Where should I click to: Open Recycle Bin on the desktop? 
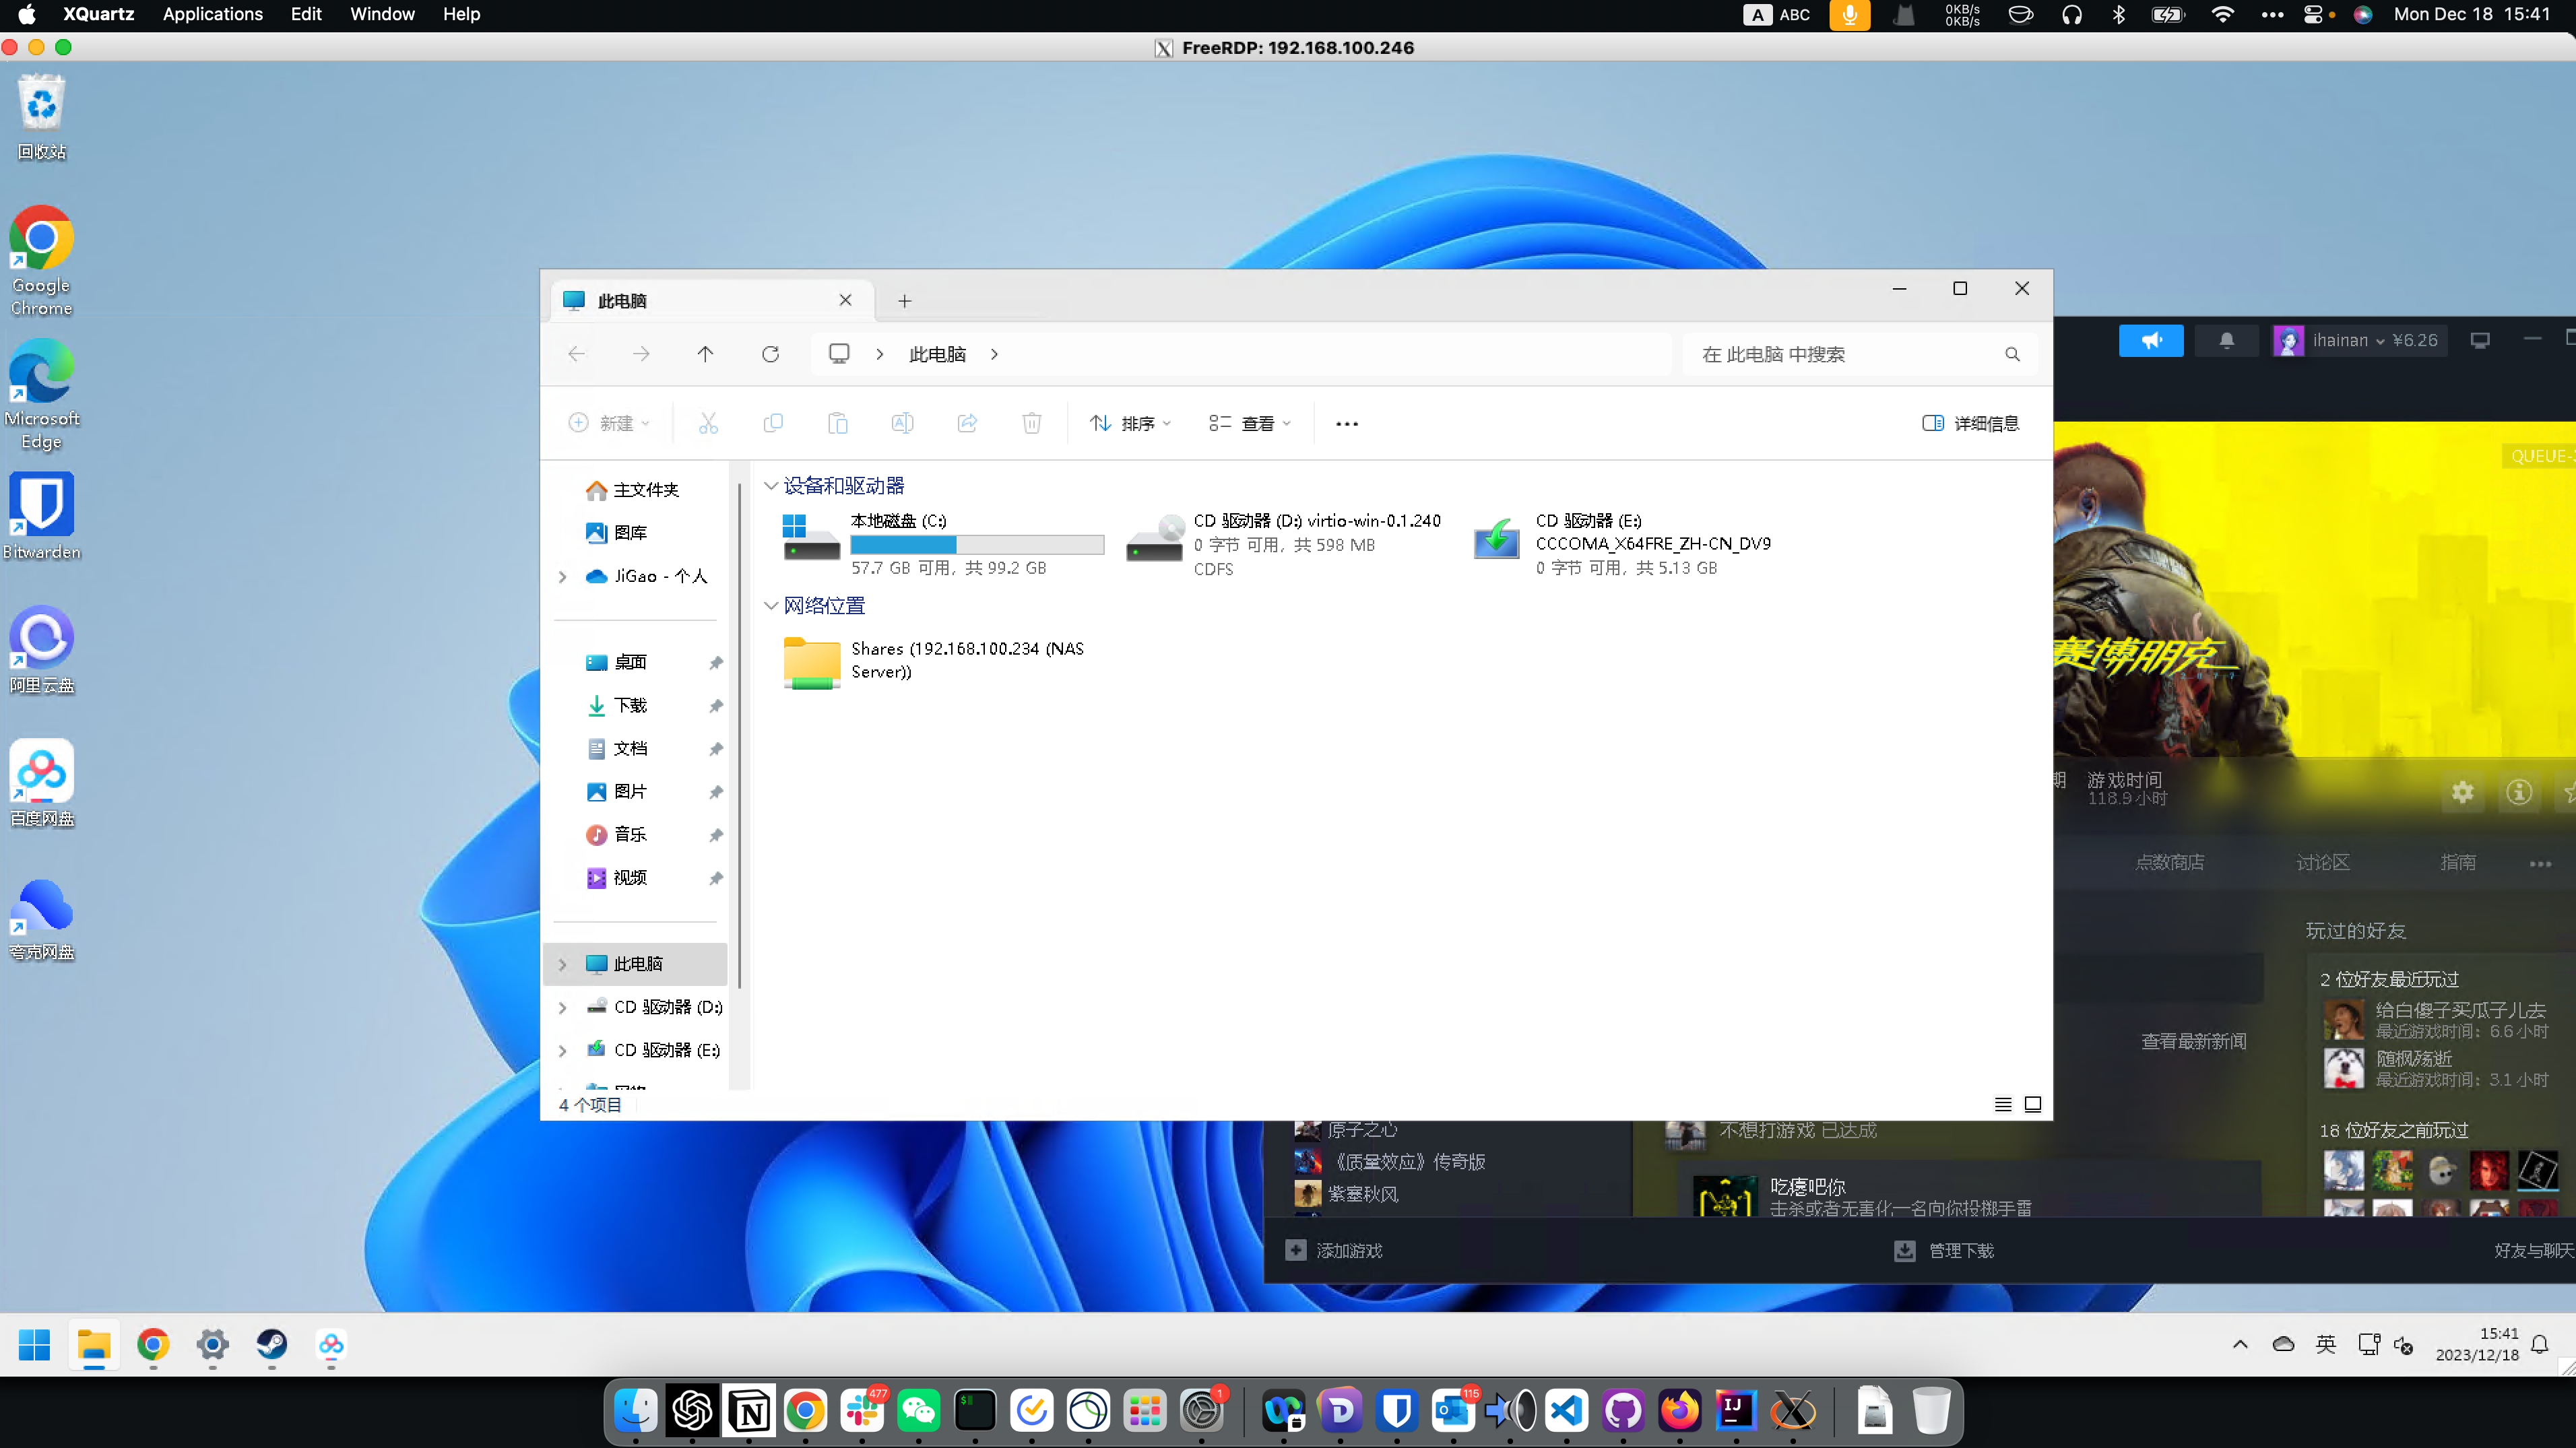42,118
